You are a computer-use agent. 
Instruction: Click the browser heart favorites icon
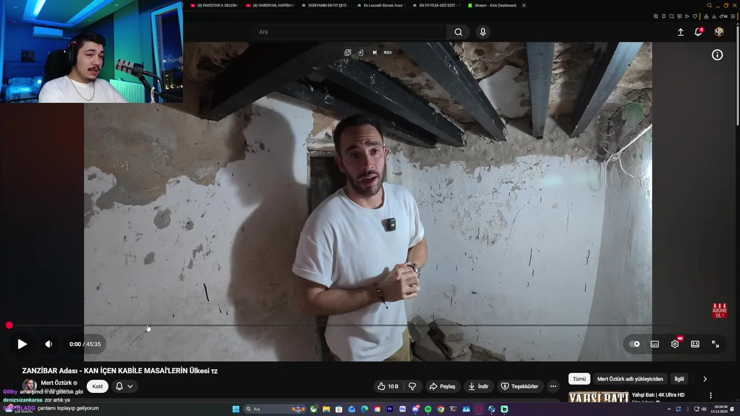pos(695,16)
